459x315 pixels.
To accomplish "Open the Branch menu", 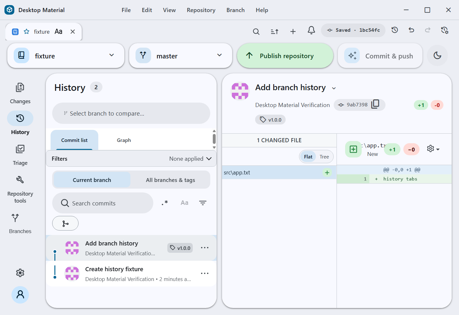I will pyautogui.click(x=235, y=10).
